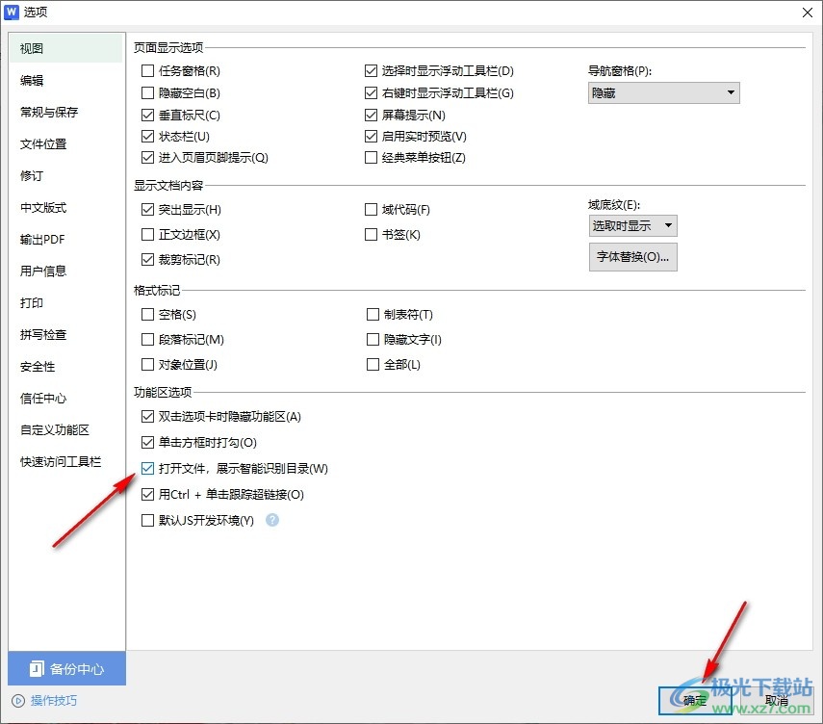Tick the 书签(K) checkbox
Screen dimensions: 823x724
(x=372, y=234)
